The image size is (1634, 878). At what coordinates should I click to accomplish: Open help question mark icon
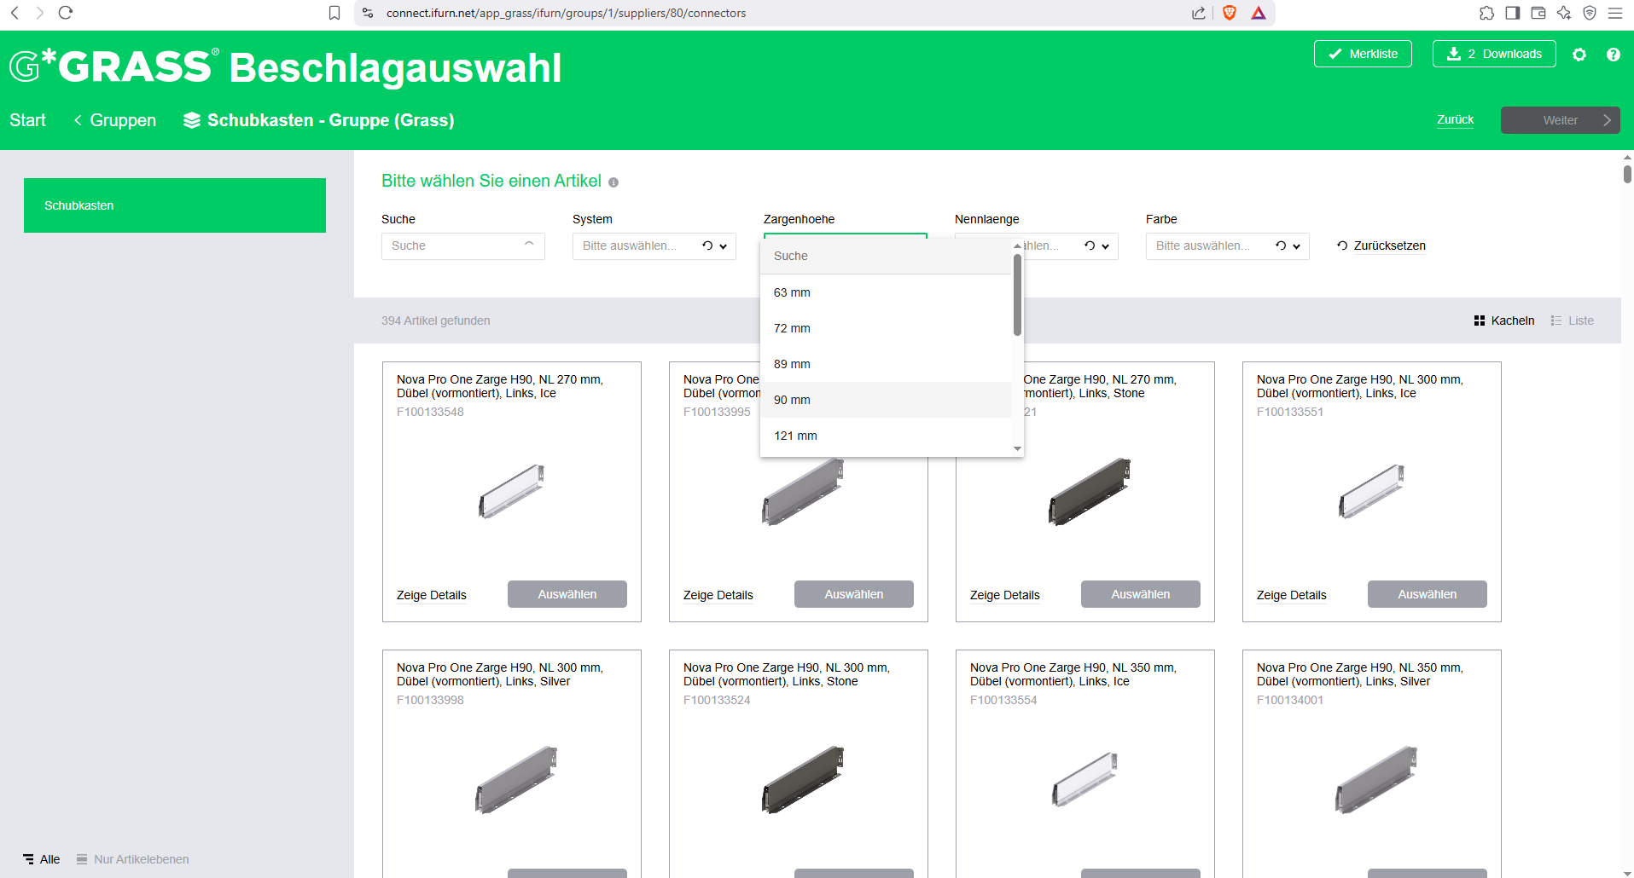tap(1613, 54)
